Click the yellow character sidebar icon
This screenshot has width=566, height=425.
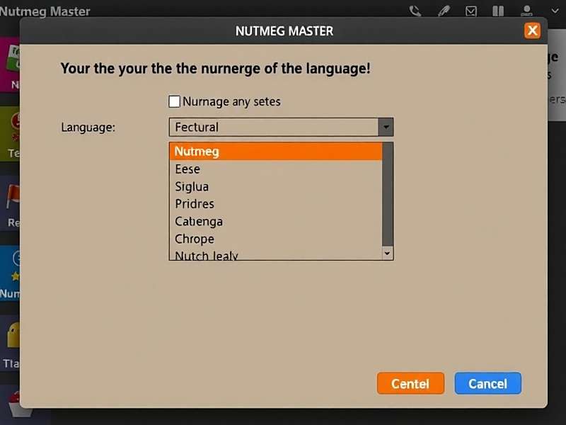[13, 334]
